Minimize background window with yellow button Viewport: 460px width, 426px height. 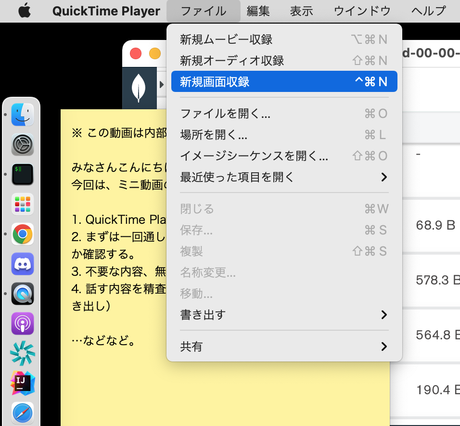pos(155,53)
